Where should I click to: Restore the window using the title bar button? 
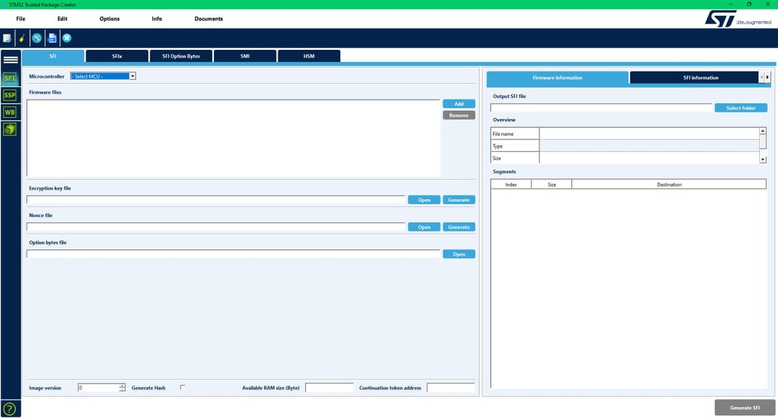[749, 5]
